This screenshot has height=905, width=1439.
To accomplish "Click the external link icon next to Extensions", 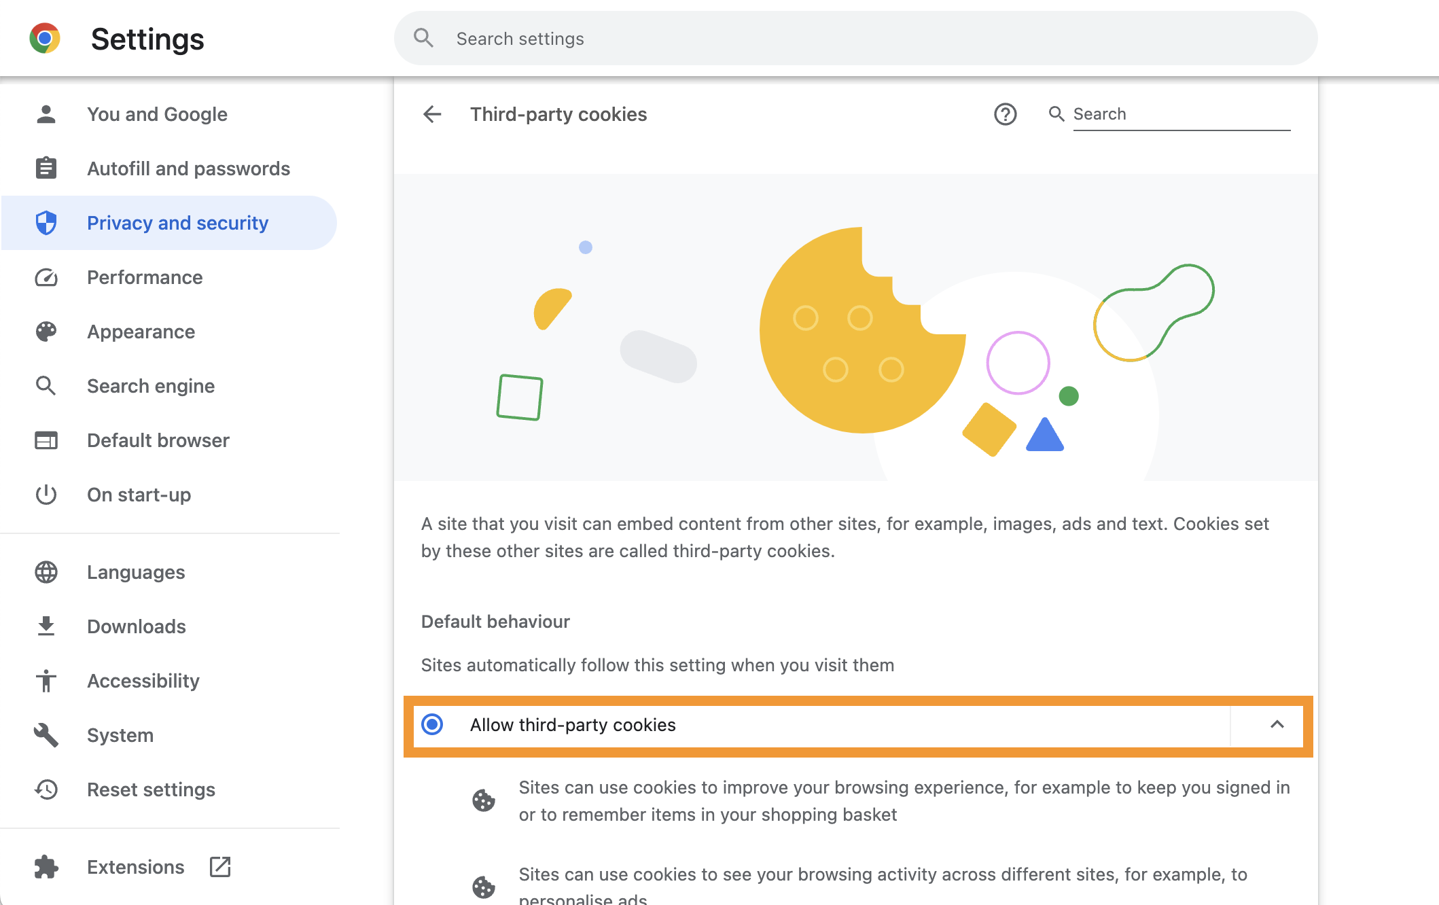I will point(220,867).
